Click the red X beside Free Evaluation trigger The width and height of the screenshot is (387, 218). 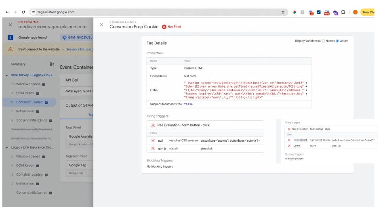pos(153,125)
